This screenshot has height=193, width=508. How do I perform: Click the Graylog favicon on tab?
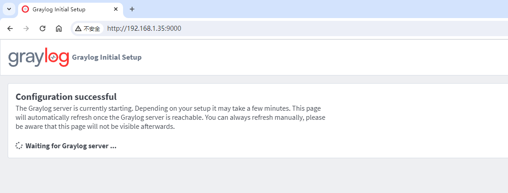click(25, 9)
